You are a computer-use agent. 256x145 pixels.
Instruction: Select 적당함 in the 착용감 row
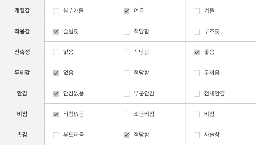click(127, 32)
